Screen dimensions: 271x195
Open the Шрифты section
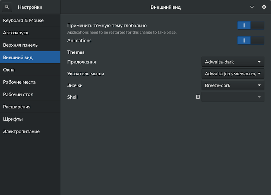13,119
